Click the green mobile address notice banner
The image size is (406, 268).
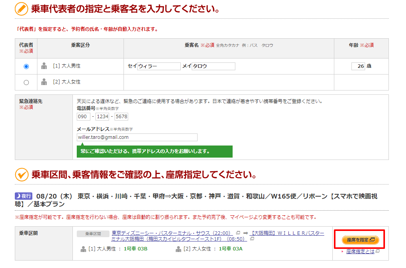coord(155,151)
